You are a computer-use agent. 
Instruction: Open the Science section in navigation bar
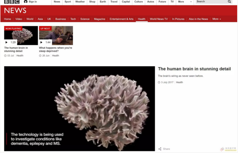(85, 19)
